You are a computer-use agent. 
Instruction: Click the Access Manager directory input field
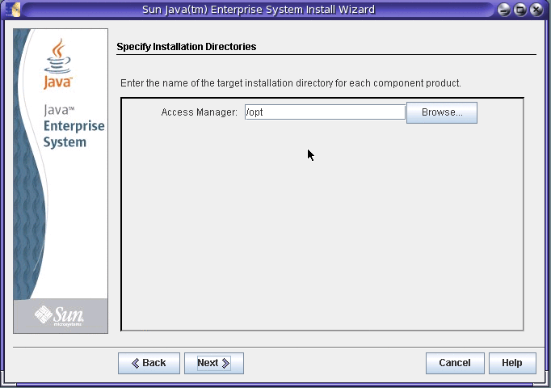pos(325,112)
